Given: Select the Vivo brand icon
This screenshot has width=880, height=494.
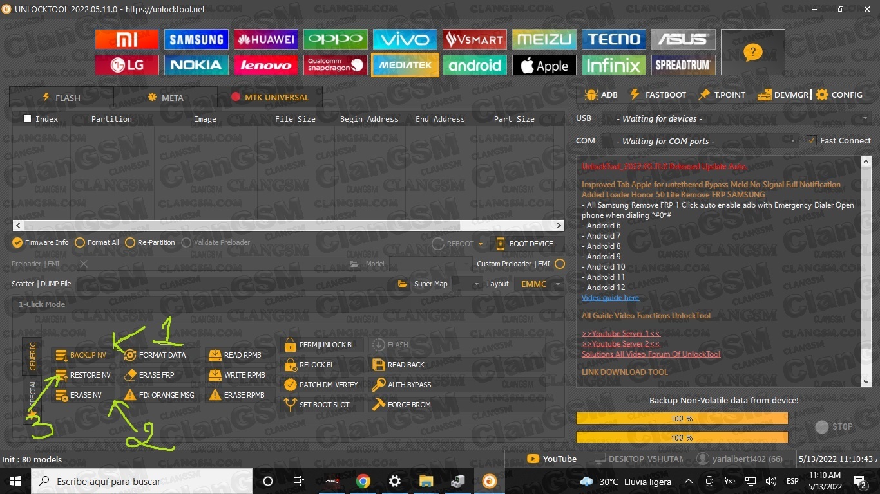Looking at the screenshot, I should 405,39.
